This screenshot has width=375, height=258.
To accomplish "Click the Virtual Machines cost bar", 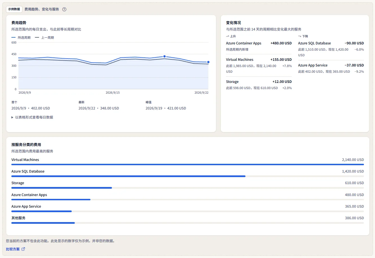I will pos(188,164).
